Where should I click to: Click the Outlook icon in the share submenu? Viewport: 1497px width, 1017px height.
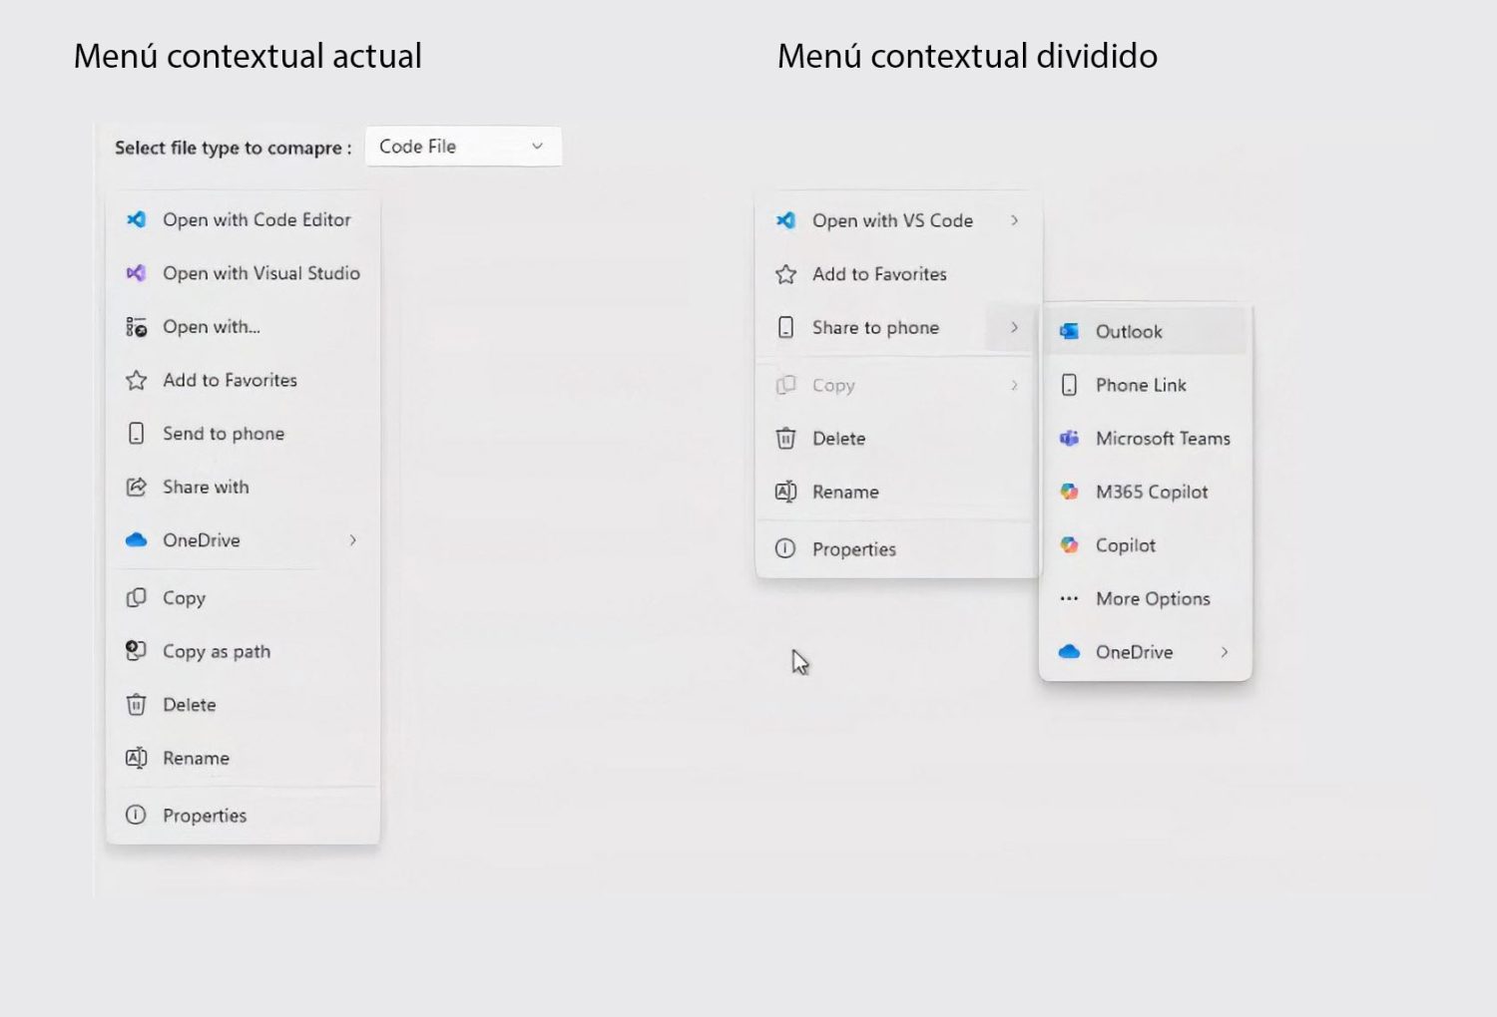[1069, 331]
